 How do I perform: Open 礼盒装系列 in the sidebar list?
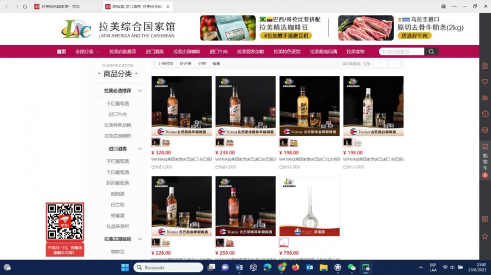(118, 226)
